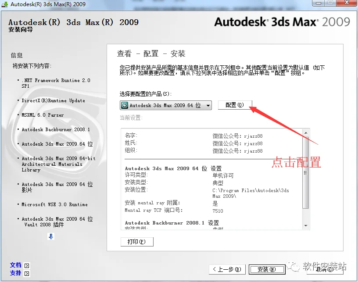Click the "许可类型:" label

[136, 175]
